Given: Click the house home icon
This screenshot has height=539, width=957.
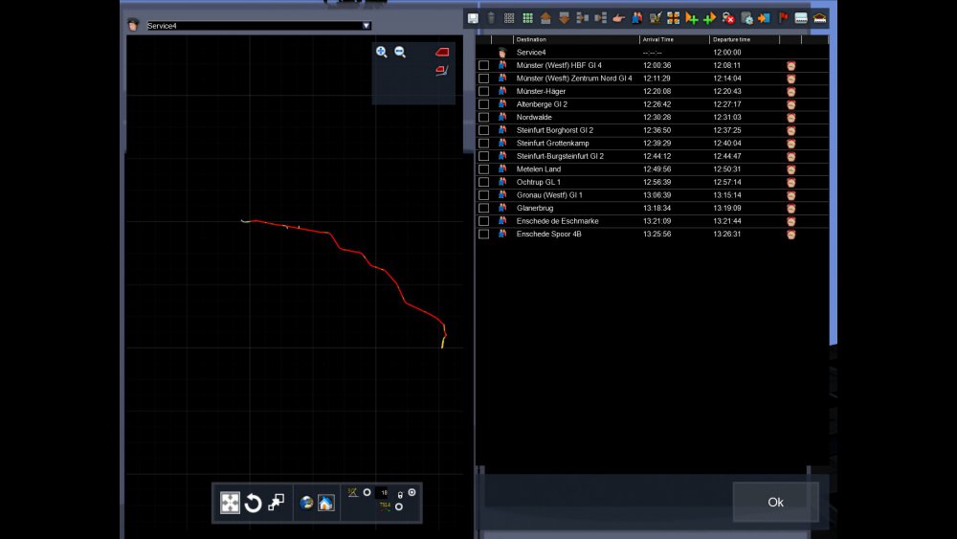Looking at the screenshot, I should coord(326,503).
